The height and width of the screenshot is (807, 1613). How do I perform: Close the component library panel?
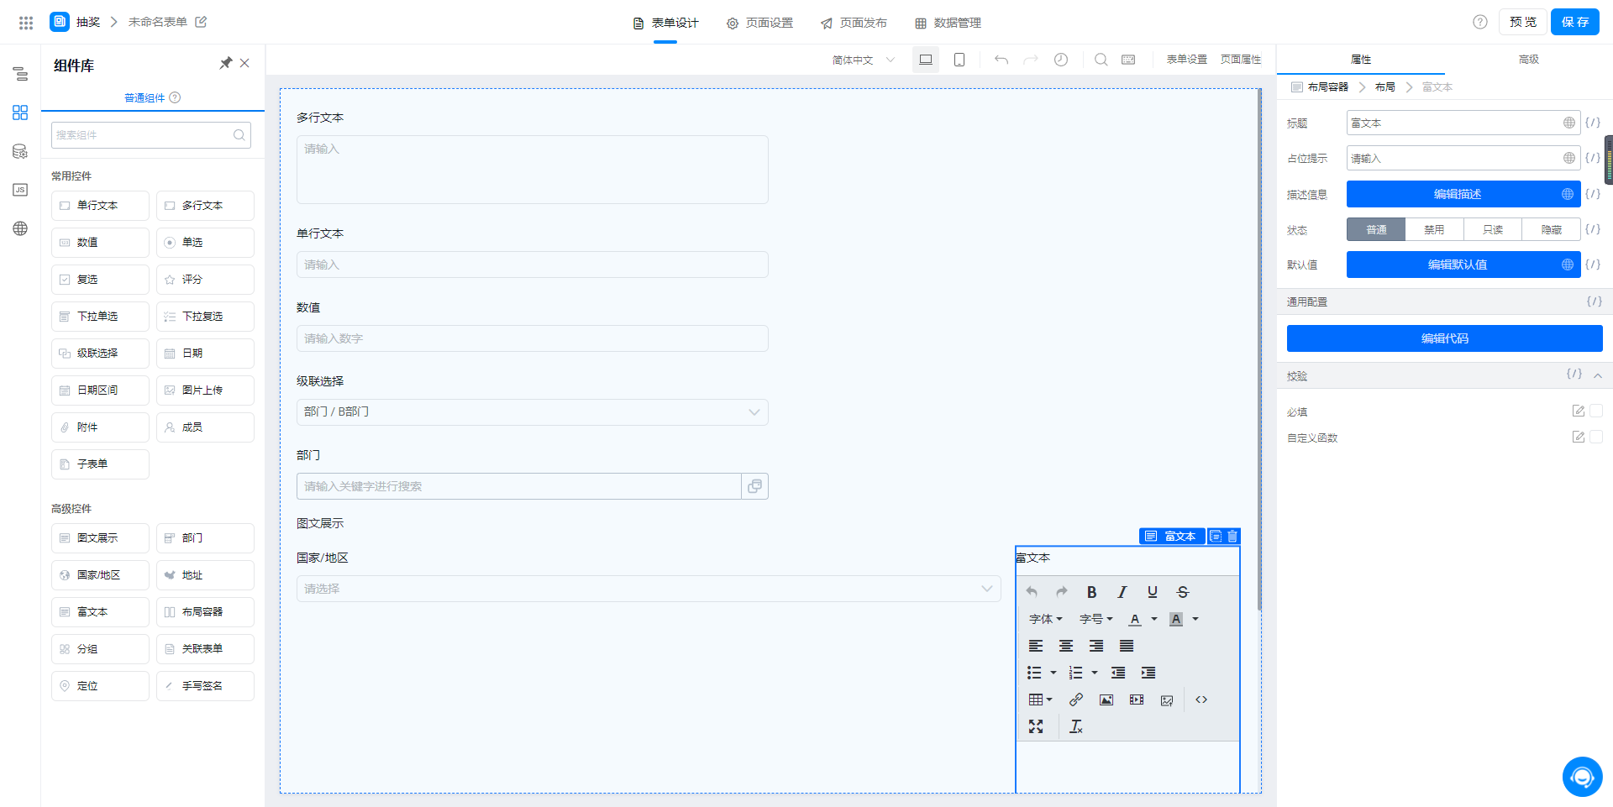coord(244,63)
